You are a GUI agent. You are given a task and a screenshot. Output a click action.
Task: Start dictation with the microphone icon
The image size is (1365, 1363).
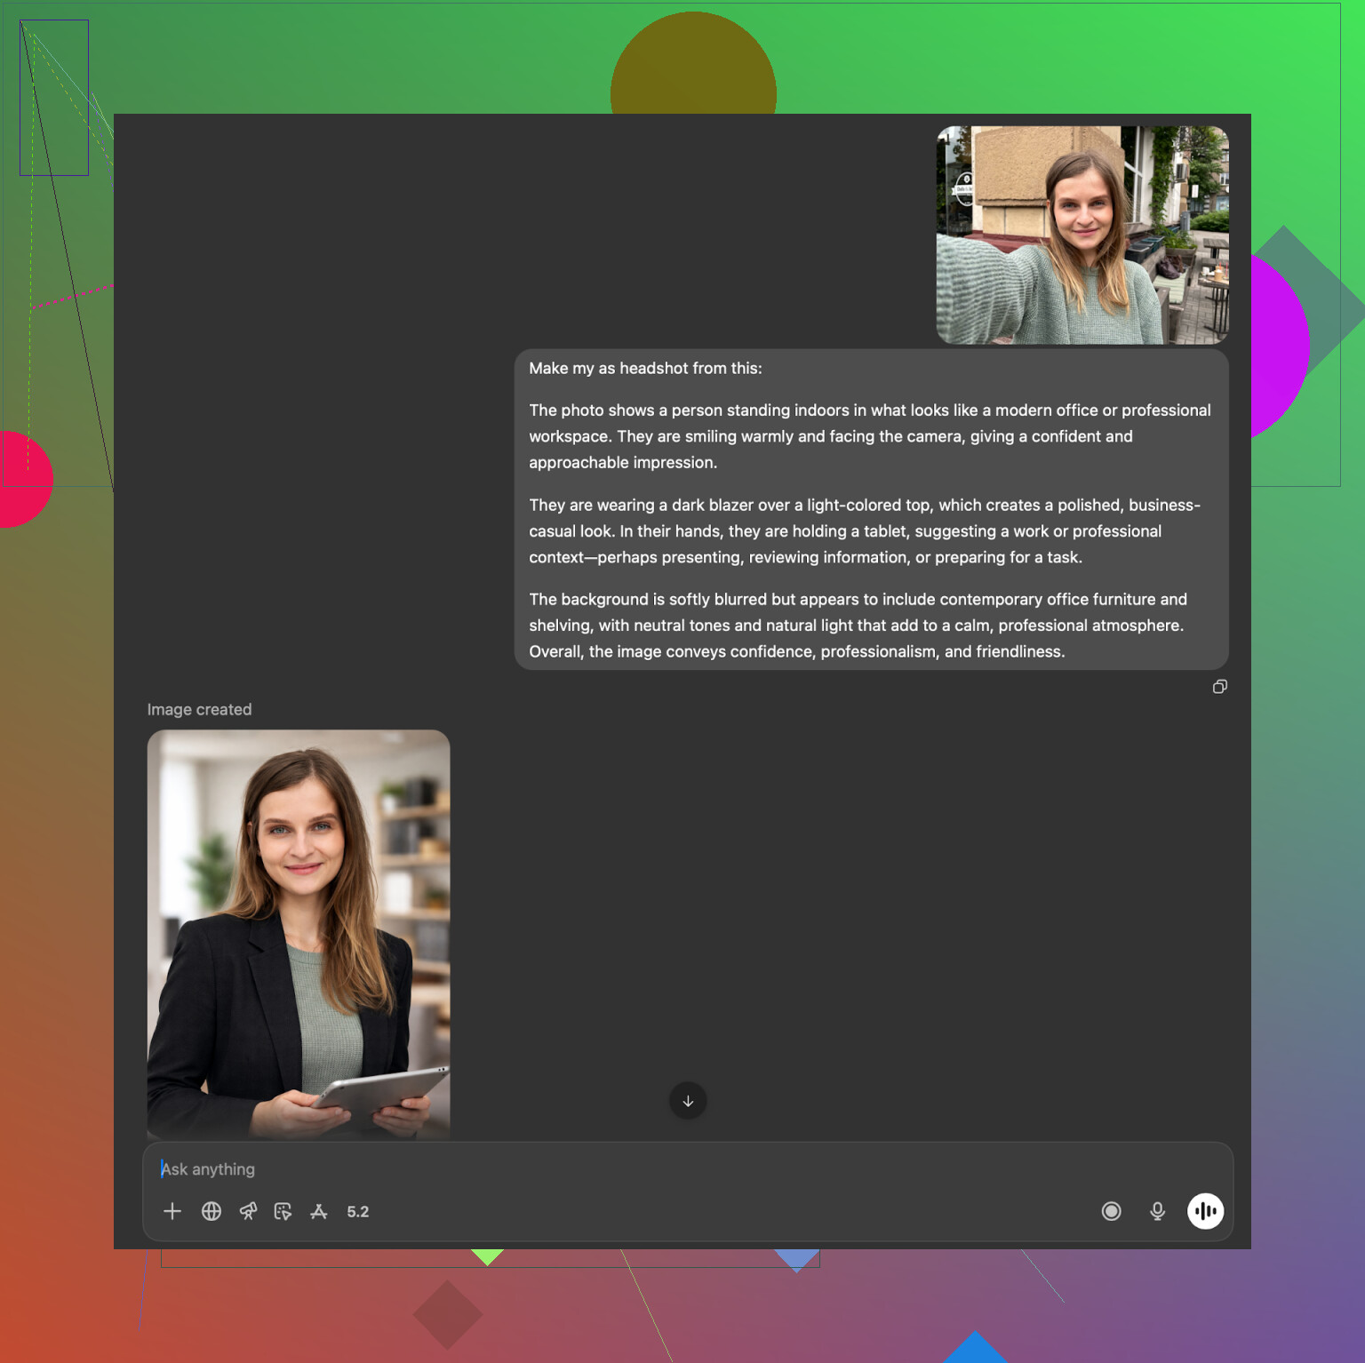[1157, 1211]
